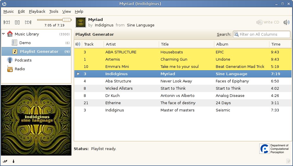
Task: Sort the list by Time column
Action: (280, 44)
